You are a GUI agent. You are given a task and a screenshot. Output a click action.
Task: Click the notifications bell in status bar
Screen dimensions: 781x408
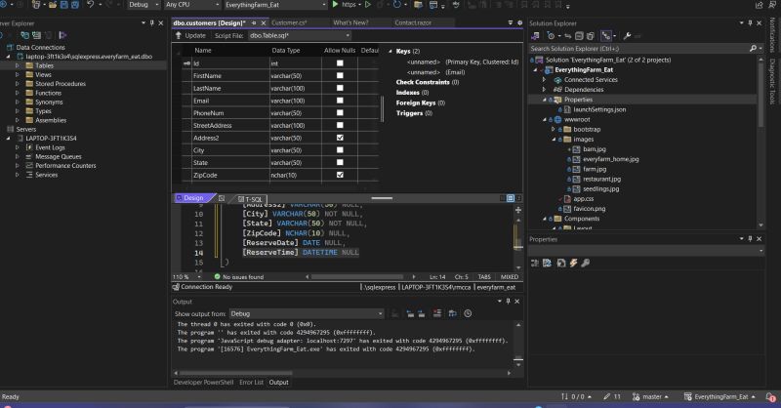click(768, 397)
